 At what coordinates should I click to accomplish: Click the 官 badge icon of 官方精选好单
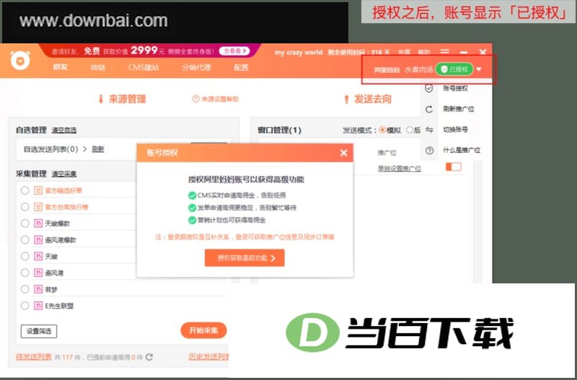[38, 190]
